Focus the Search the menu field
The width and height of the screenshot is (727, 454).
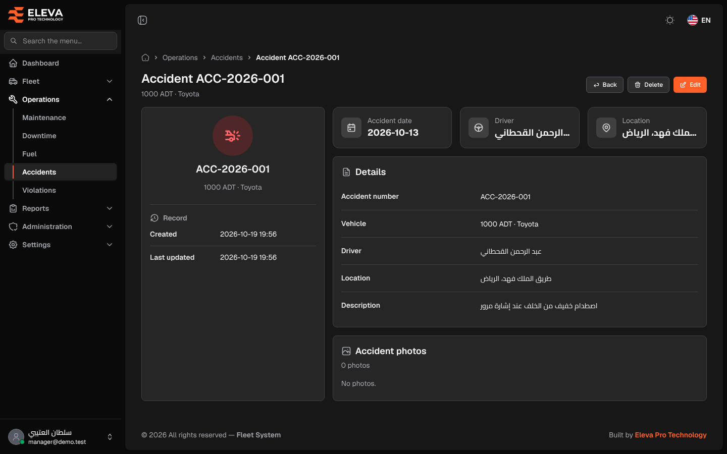[61, 41]
